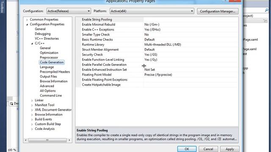Viewport: 271px width, 152px height.
Task: Click the No (/Gm-) value
Action: coord(152,24)
